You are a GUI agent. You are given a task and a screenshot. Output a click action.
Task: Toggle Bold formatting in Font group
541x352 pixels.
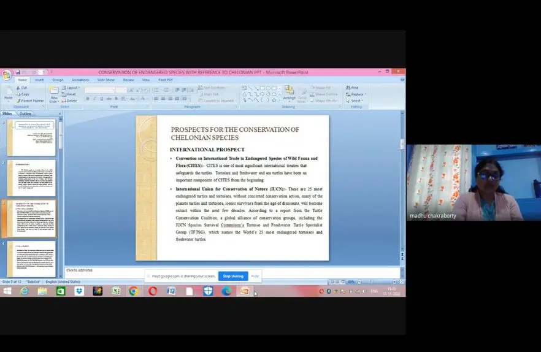point(88,99)
